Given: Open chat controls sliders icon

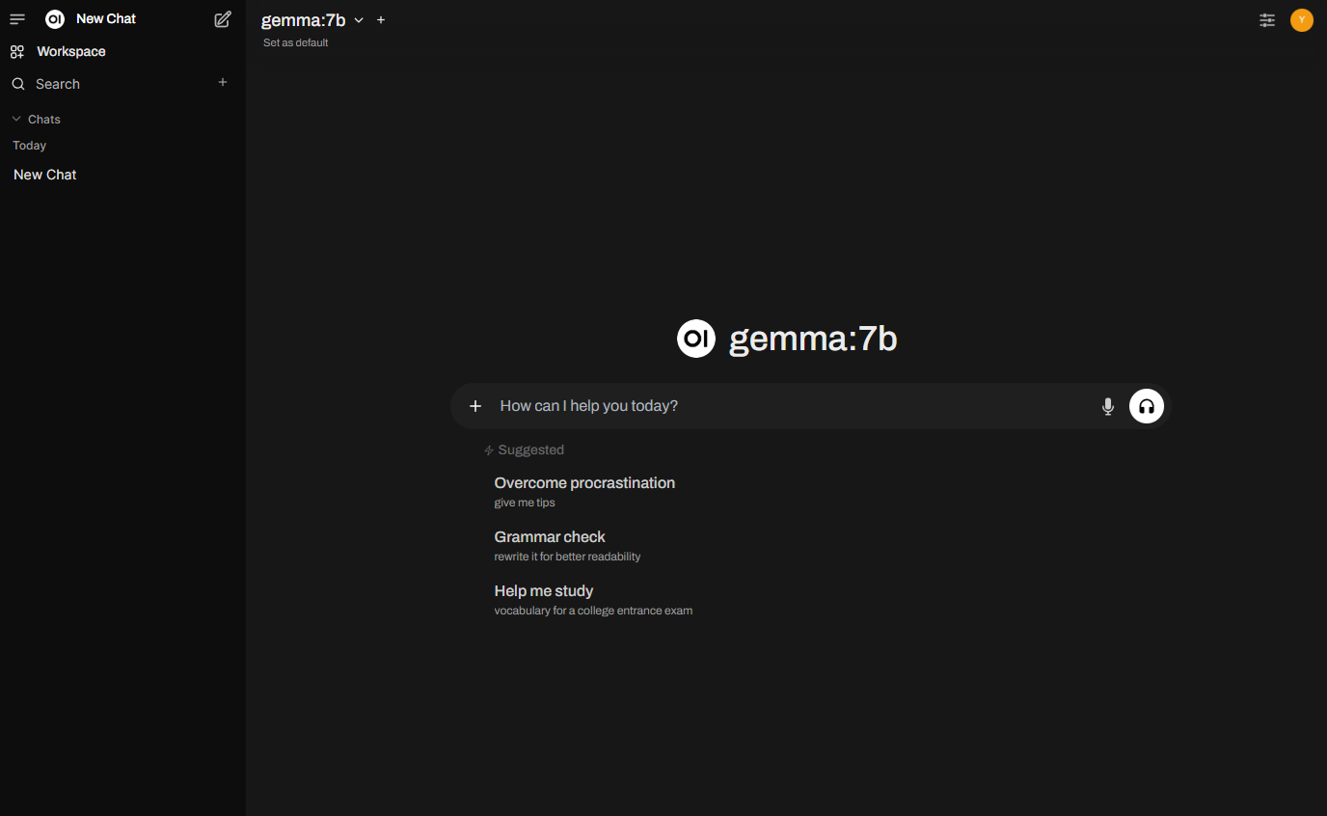Looking at the screenshot, I should tap(1267, 20).
